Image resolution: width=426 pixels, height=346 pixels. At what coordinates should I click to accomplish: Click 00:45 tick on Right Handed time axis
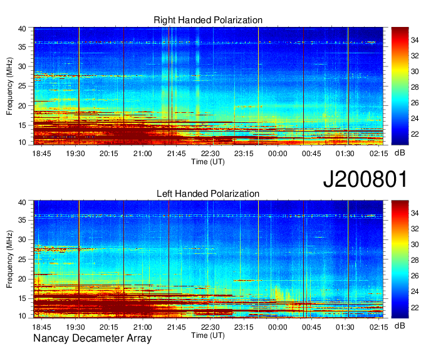[x=311, y=154]
